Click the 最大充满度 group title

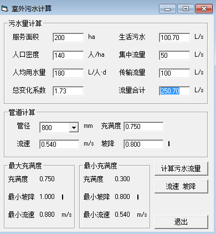click(25, 166)
